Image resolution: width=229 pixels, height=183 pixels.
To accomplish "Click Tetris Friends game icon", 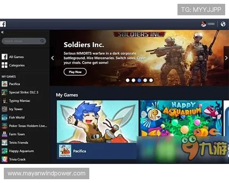I will [5, 143].
